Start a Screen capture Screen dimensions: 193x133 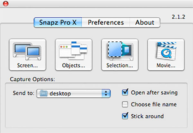coord(27,55)
